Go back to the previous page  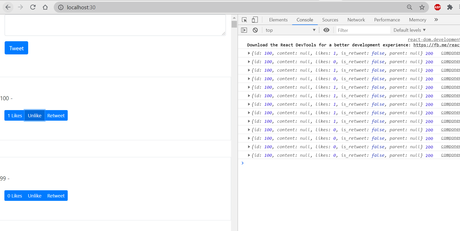tap(8, 7)
